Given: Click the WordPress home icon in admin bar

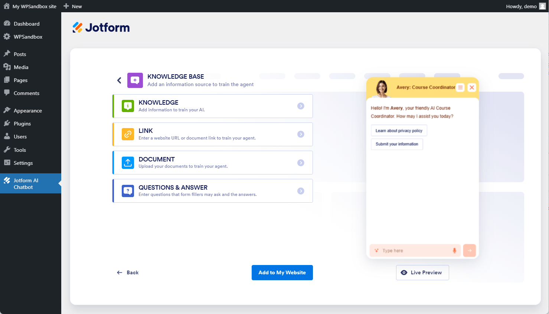Looking at the screenshot, I should click(7, 6).
